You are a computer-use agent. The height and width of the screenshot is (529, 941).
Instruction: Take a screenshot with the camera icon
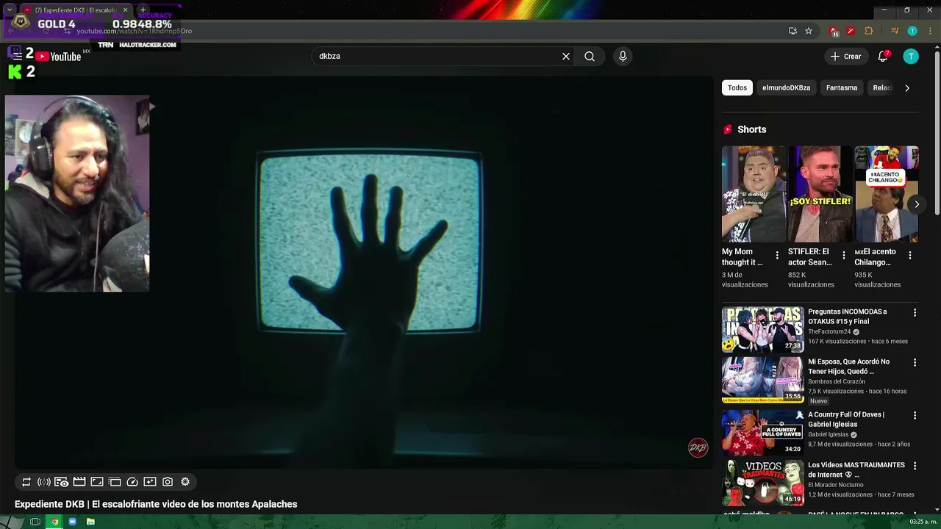(x=168, y=482)
